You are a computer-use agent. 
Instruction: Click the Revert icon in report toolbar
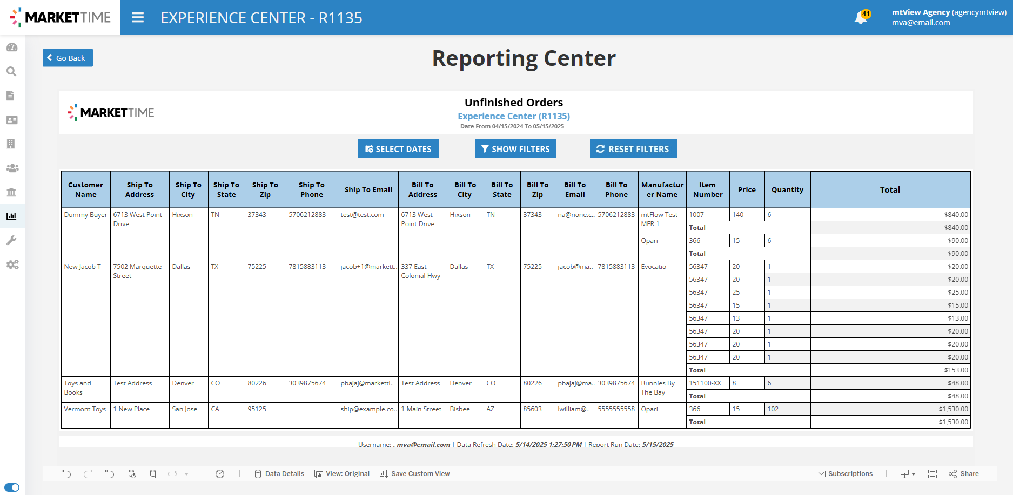pyautogui.click(x=110, y=474)
